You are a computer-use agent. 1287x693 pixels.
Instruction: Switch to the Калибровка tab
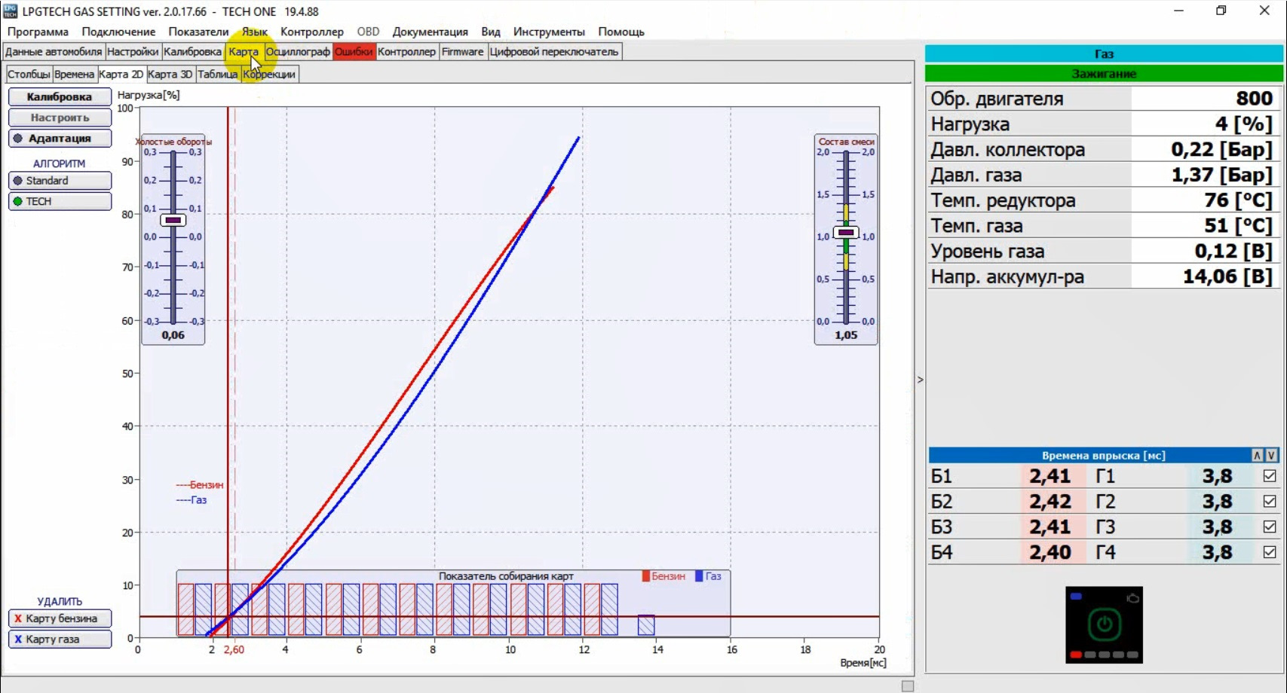192,52
